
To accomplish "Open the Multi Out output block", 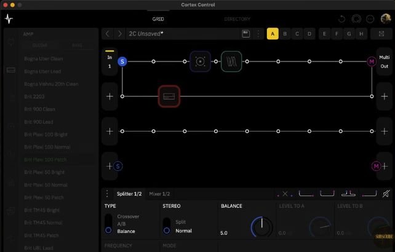I will click(384, 61).
